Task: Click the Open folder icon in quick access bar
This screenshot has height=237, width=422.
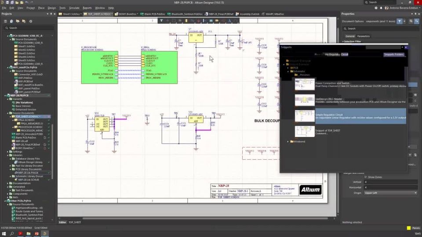Action: tap(17, 3)
